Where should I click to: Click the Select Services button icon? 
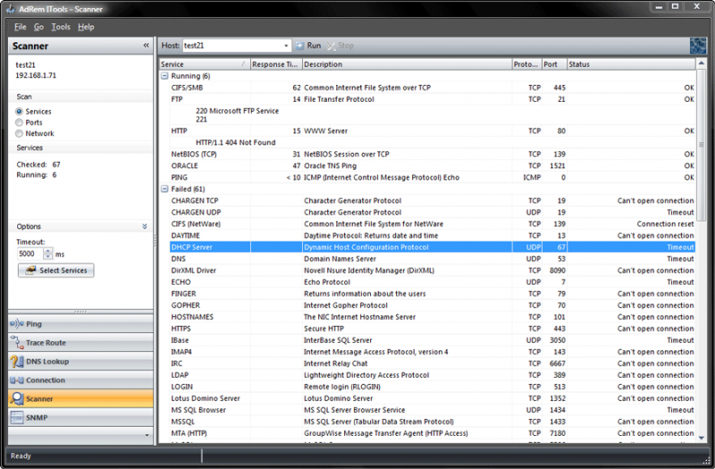point(30,271)
